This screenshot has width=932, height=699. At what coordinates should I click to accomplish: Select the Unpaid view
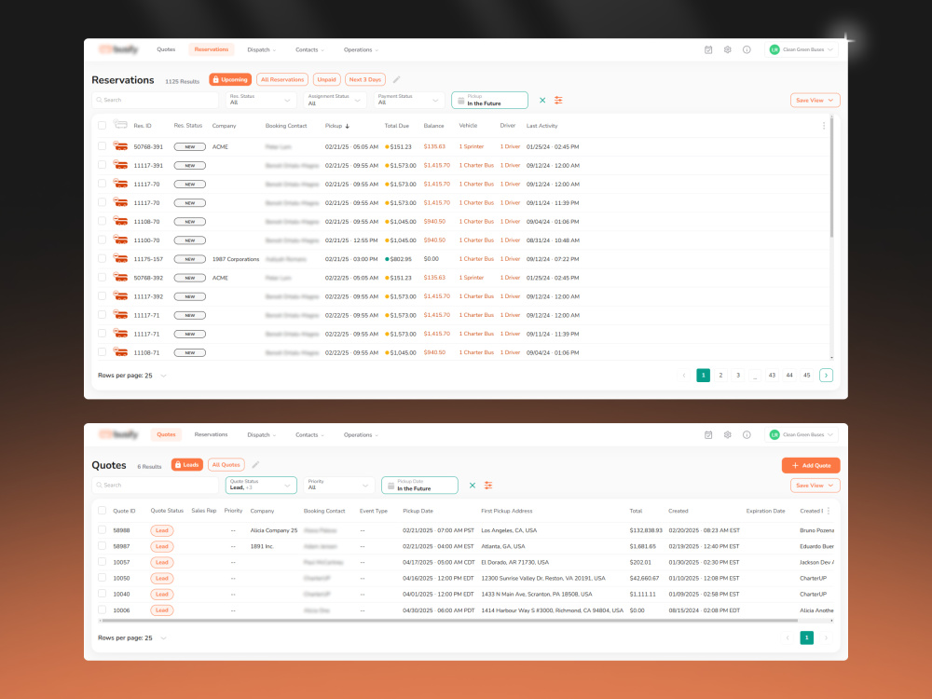(326, 79)
